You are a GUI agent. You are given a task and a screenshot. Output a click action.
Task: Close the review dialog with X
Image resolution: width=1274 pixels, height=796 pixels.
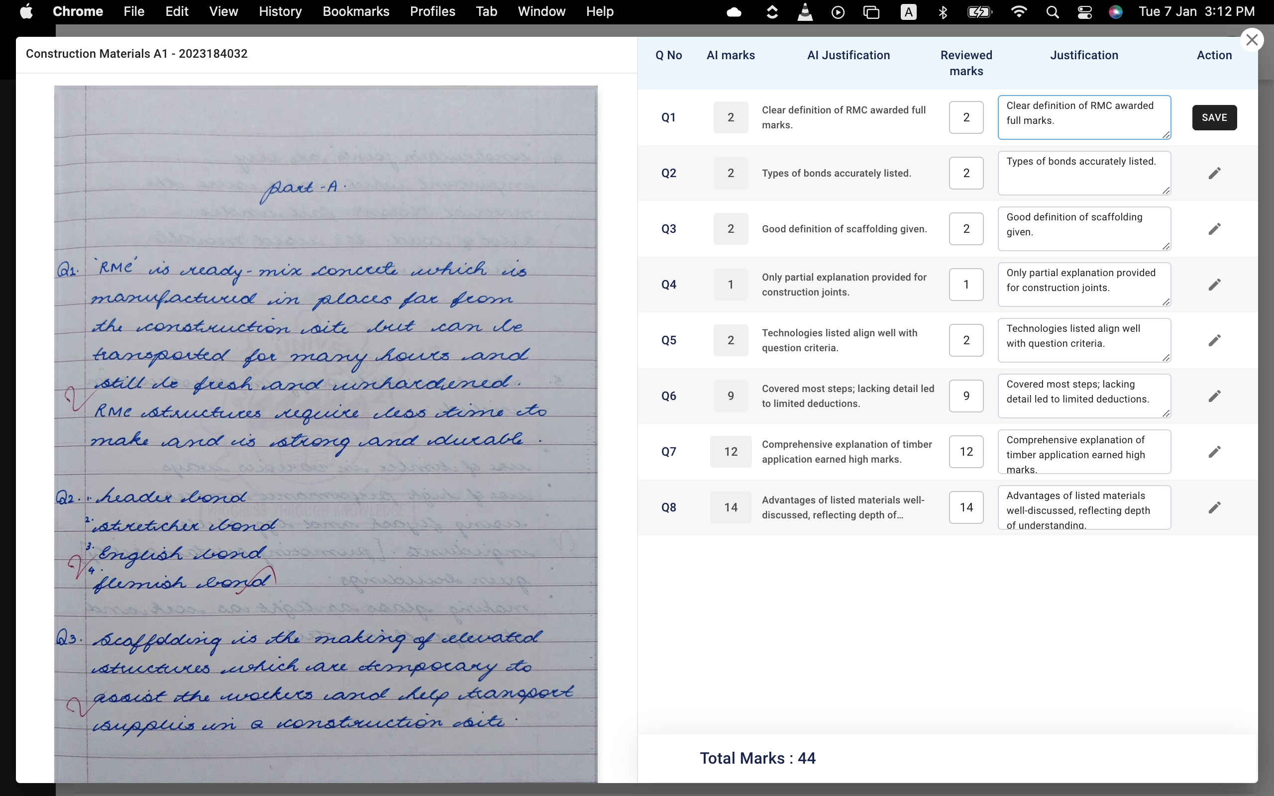(1252, 40)
